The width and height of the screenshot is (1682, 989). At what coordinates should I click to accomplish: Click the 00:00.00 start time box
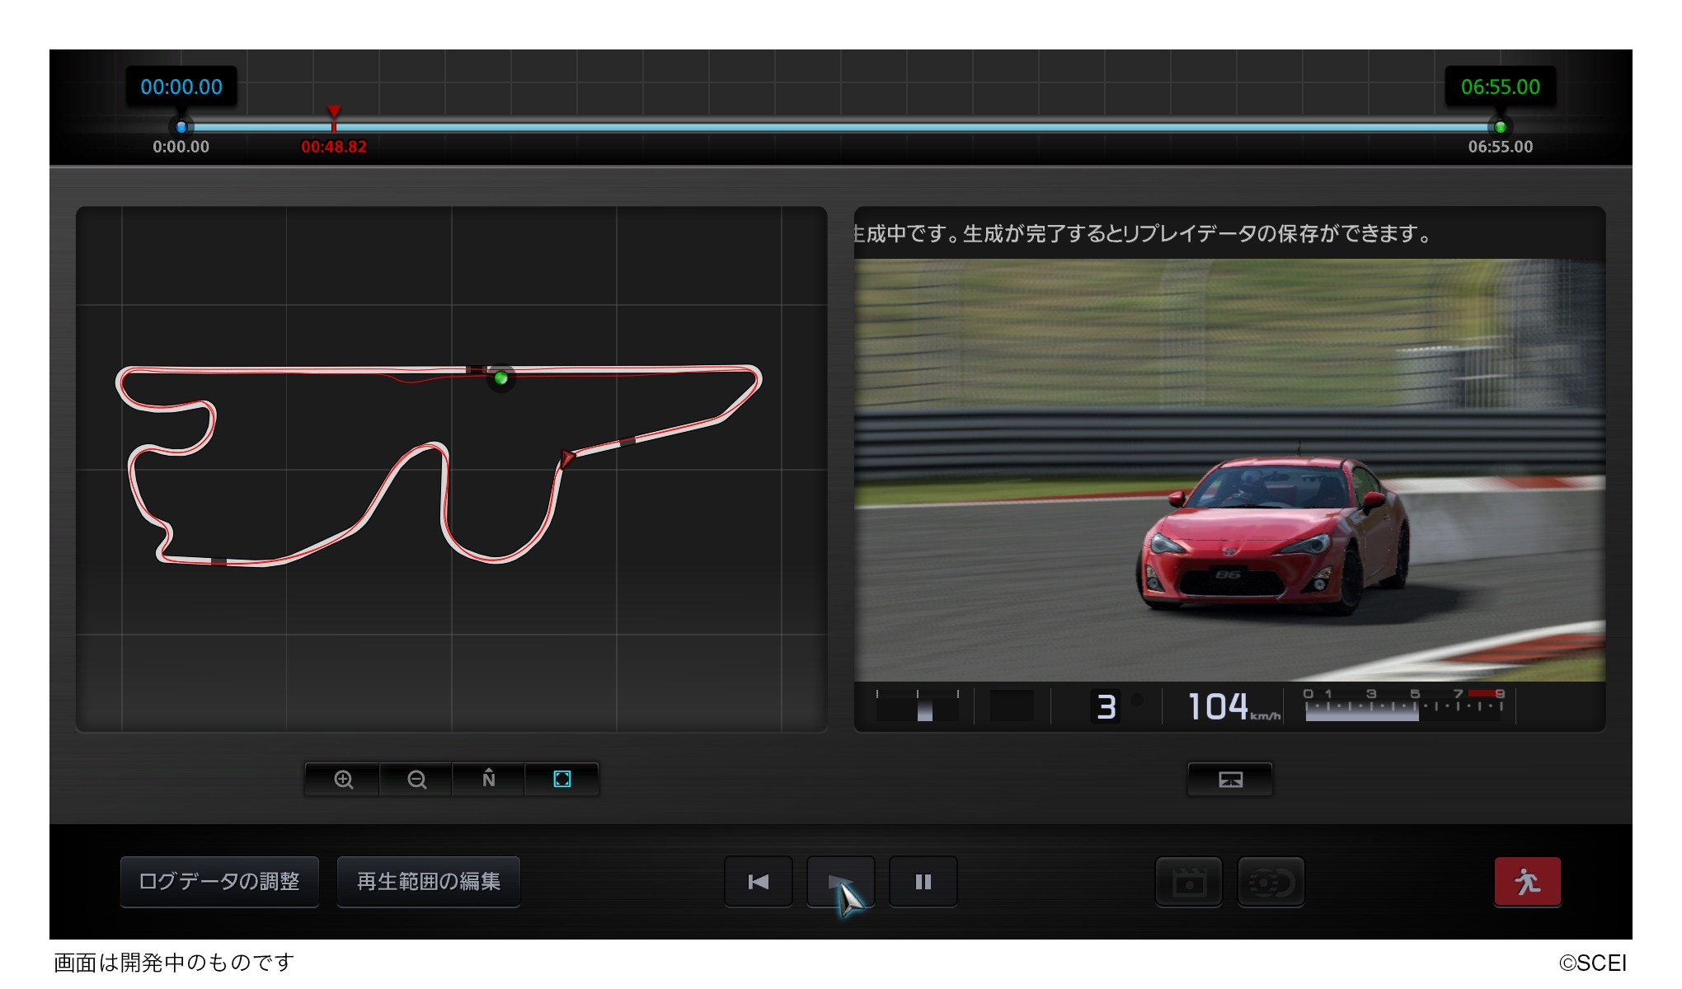pos(181,87)
